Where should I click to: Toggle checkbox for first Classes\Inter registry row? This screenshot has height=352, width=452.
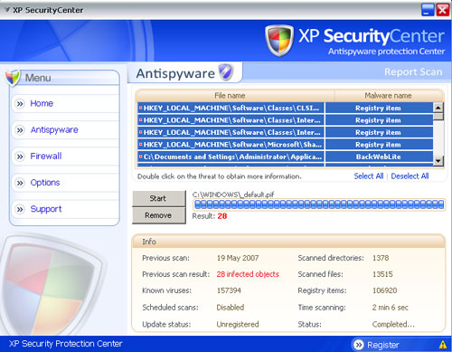(140, 119)
